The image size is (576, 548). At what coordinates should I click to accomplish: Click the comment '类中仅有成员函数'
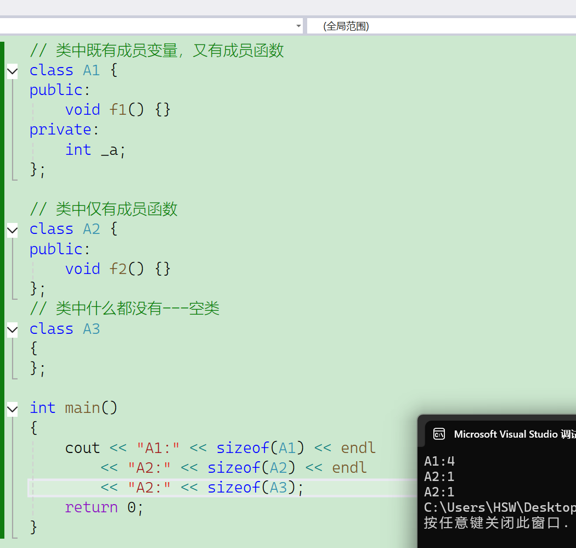pyautogui.click(x=104, y=209)
